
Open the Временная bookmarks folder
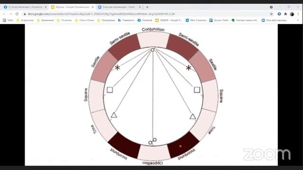(45, 20)
